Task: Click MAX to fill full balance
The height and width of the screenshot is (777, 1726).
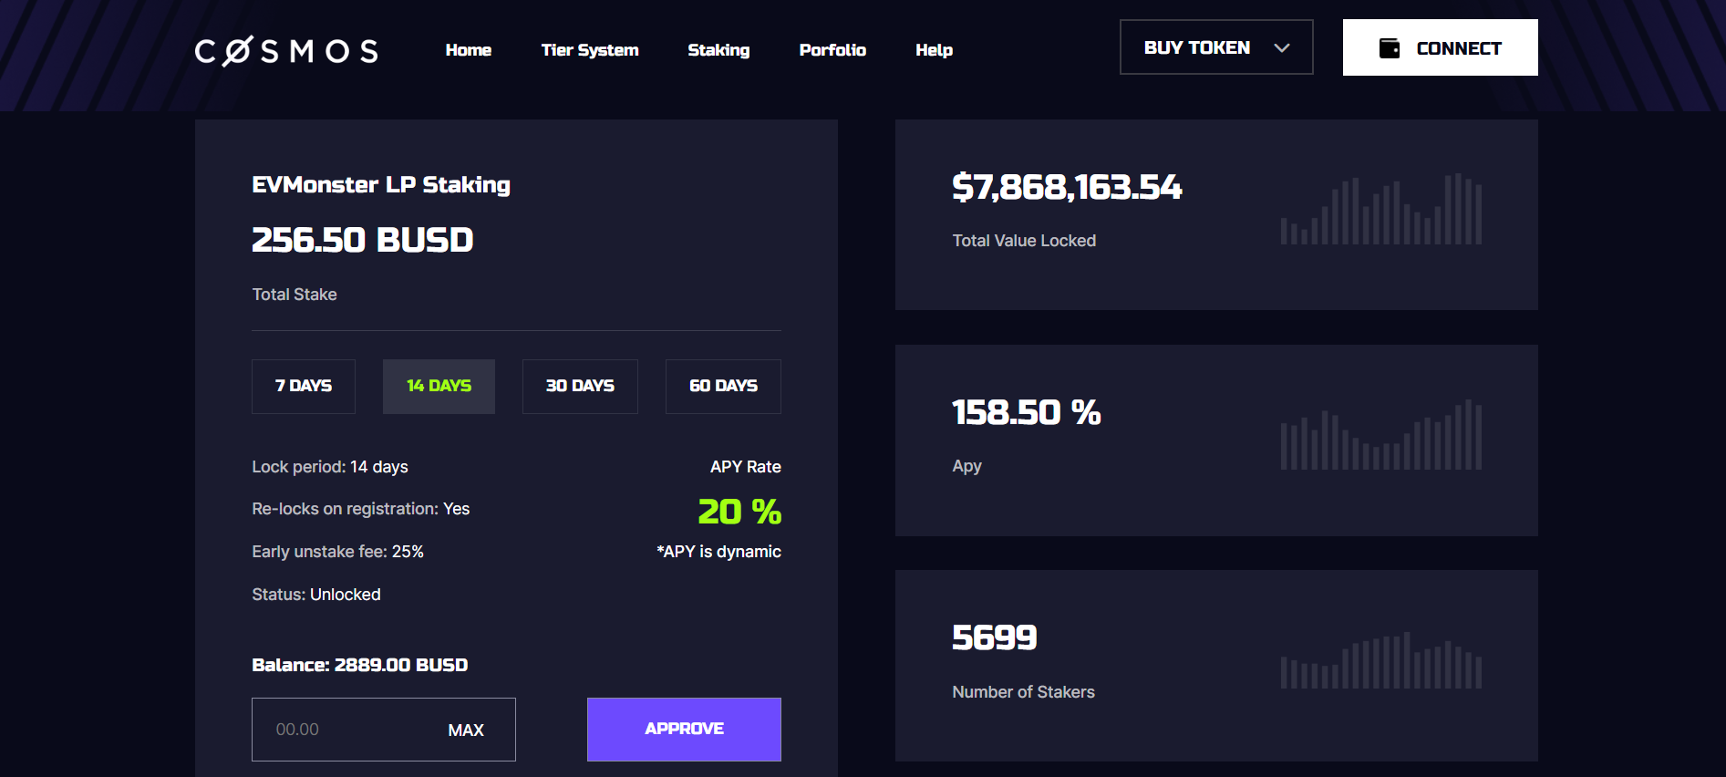Action: click(x=466, y=730)
